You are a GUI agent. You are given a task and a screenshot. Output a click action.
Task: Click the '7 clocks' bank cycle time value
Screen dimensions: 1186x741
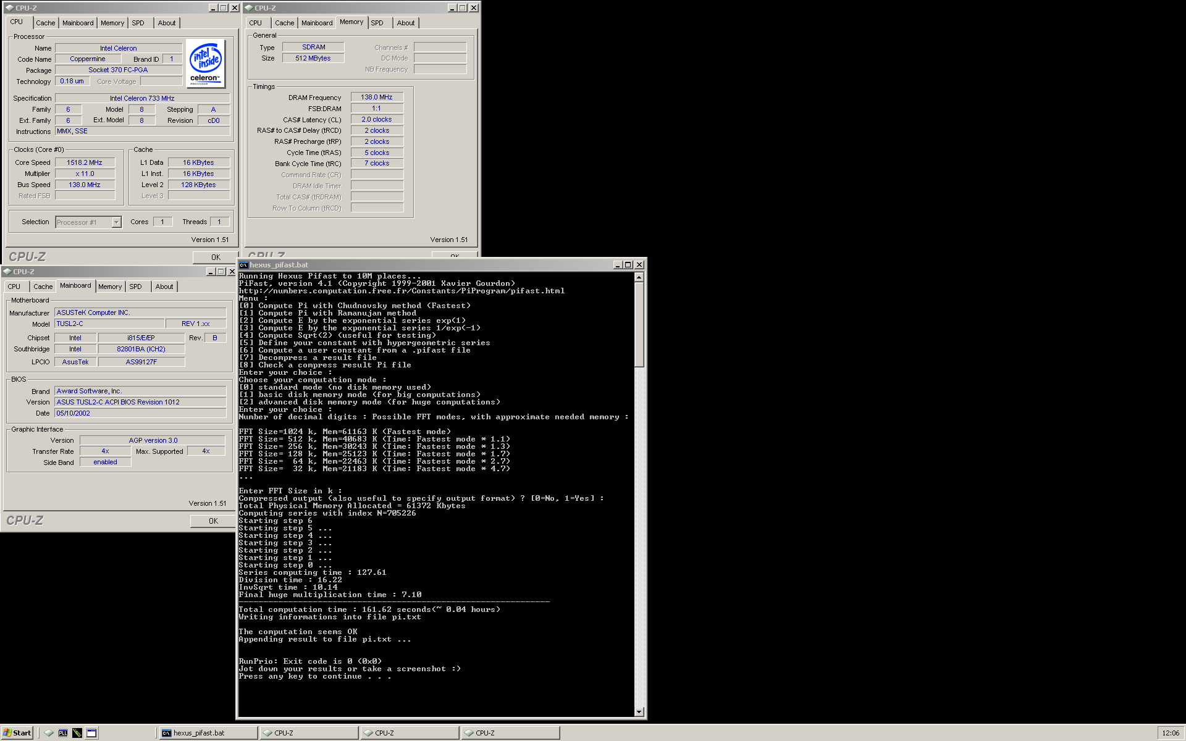coord(377,164)
